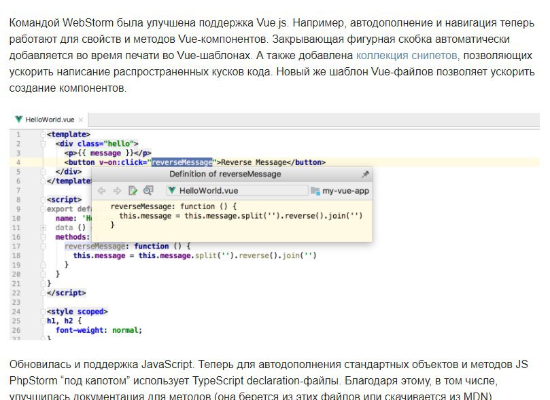Collapse the <style scoped> fold marker on line 24
This screenshot has height=400, width=550.
pos(43,312)
